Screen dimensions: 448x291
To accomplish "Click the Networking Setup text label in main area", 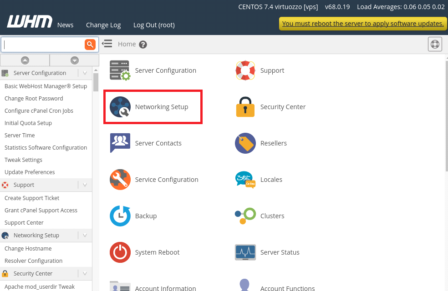I will point(162,107).
